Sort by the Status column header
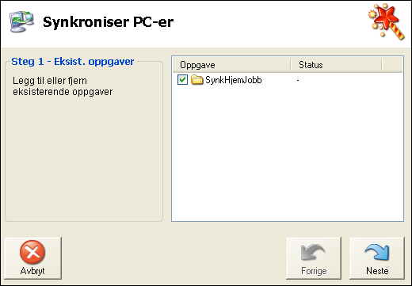The width and height of the screenshot is (412, 286). 336,65
